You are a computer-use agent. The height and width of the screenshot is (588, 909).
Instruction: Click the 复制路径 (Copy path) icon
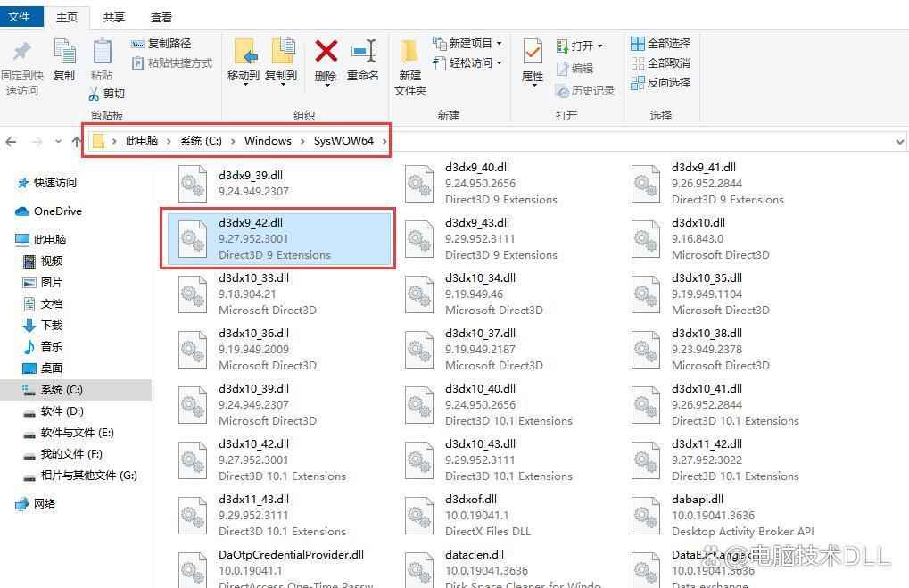[138, 43]
